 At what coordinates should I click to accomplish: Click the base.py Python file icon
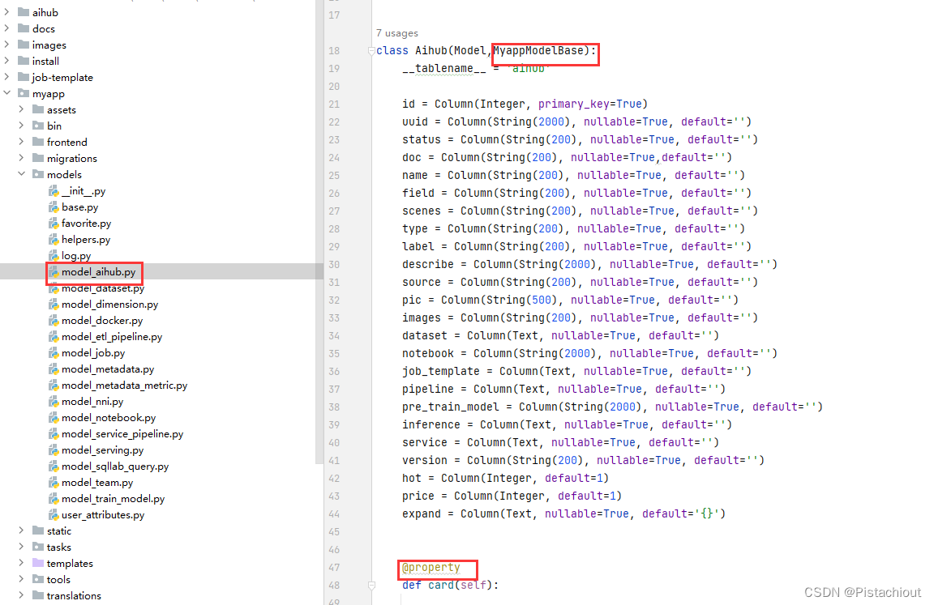[x=54, y=207]
